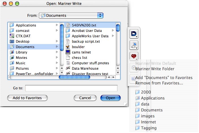
Task: Expand the comcast folder arrow
Action: point(57,30)
